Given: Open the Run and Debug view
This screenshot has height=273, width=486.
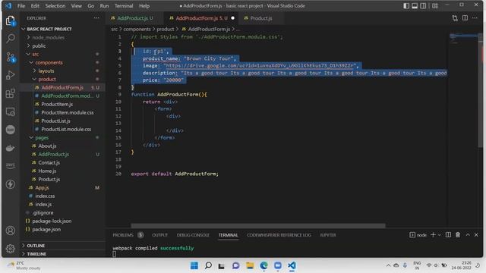Looking at the screenshot, I should 10,75.
